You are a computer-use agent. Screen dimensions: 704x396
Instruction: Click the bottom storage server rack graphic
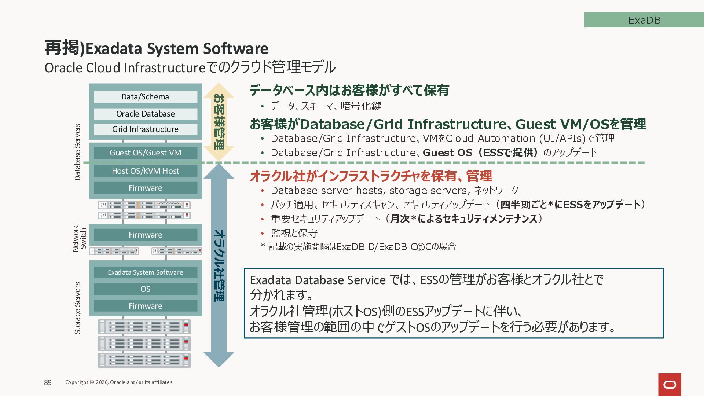[144, 360]
